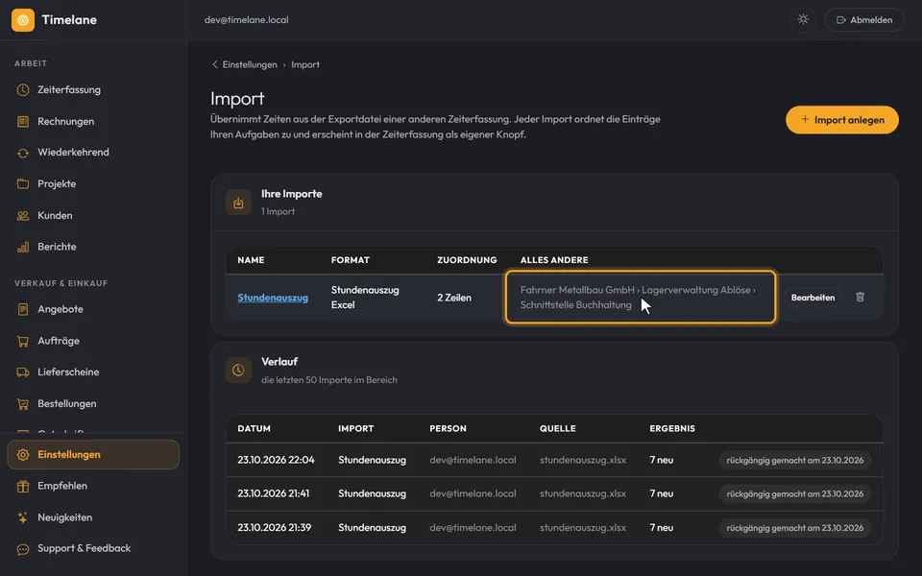Click the Abmelden logout button
Screen dimensions: 922x576
point(864,20)
